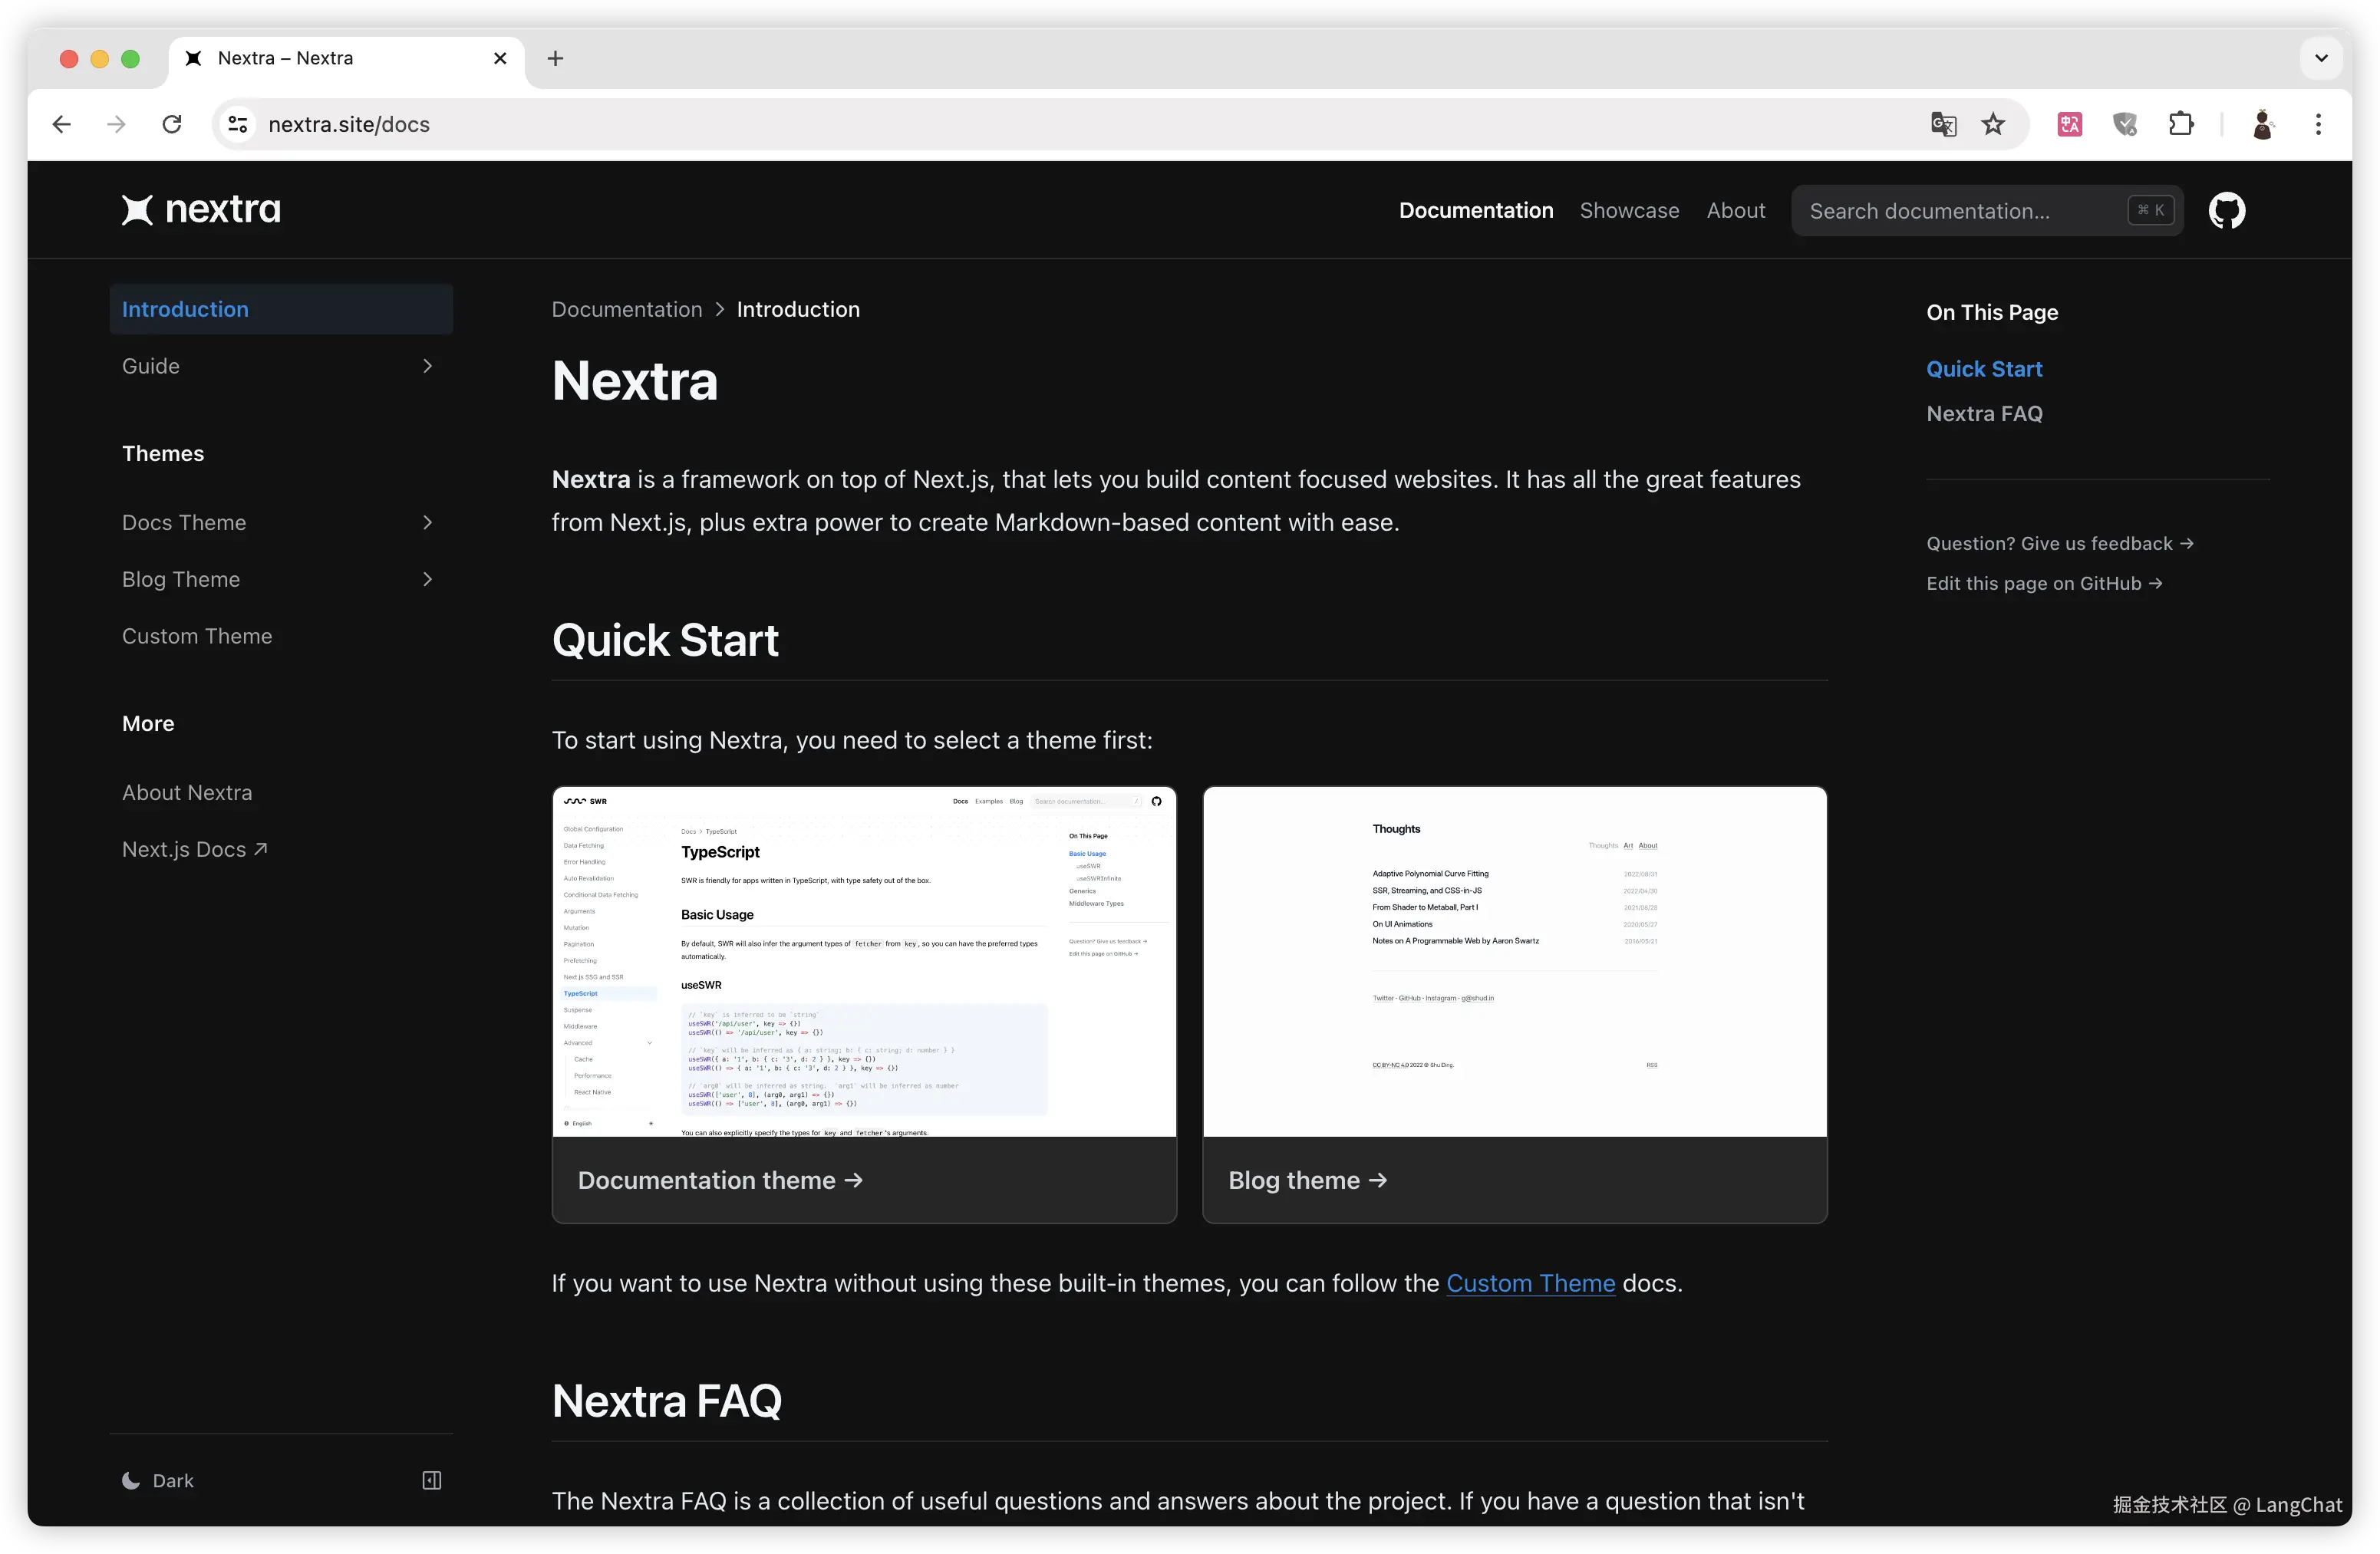Viewport: 2380px width, 1554px height.
Task: Open the Documentation theme preview card
Action: (x=864, y=1004)
